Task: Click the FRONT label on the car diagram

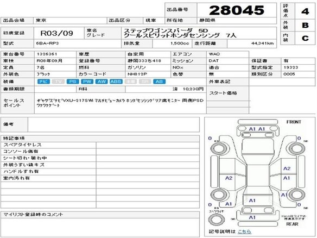Action: (294, 122)
